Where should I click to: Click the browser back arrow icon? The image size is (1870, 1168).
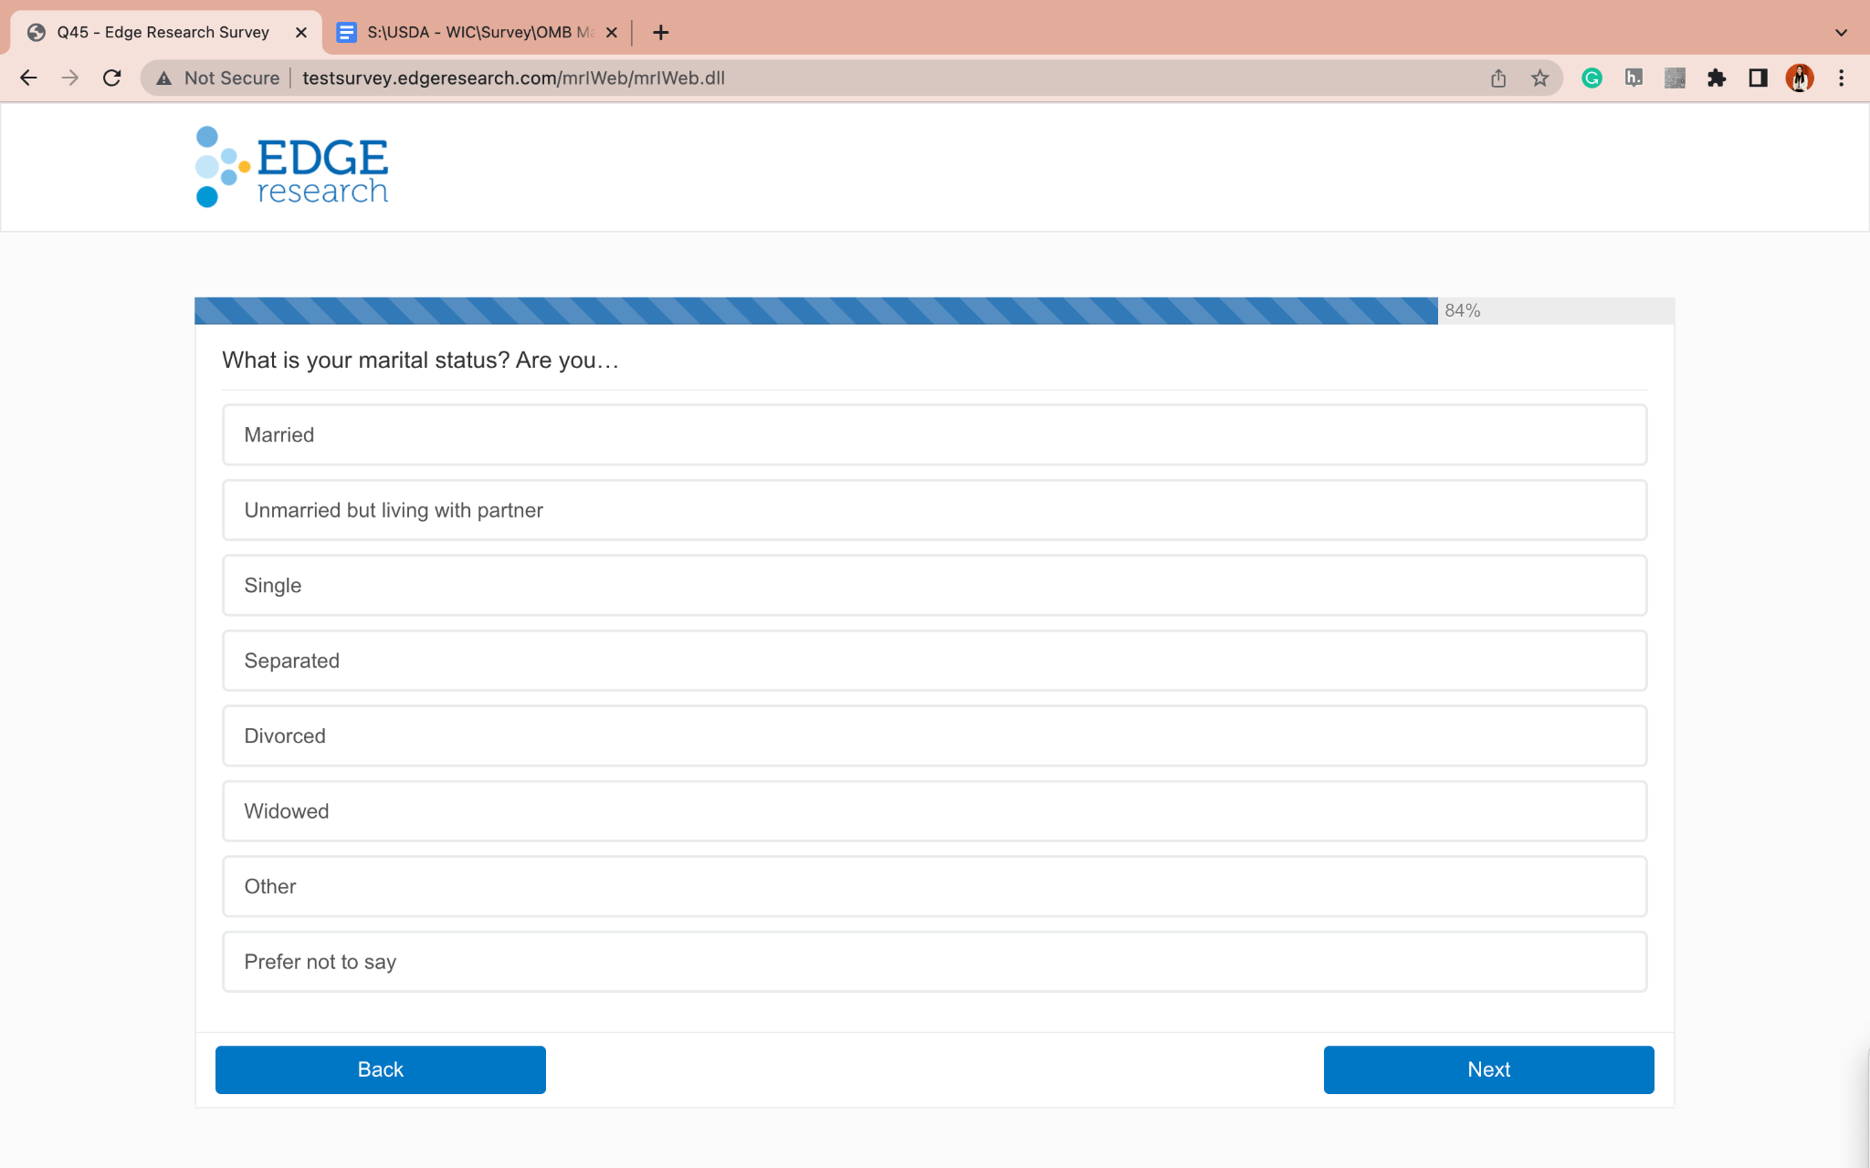click(28, 78)
